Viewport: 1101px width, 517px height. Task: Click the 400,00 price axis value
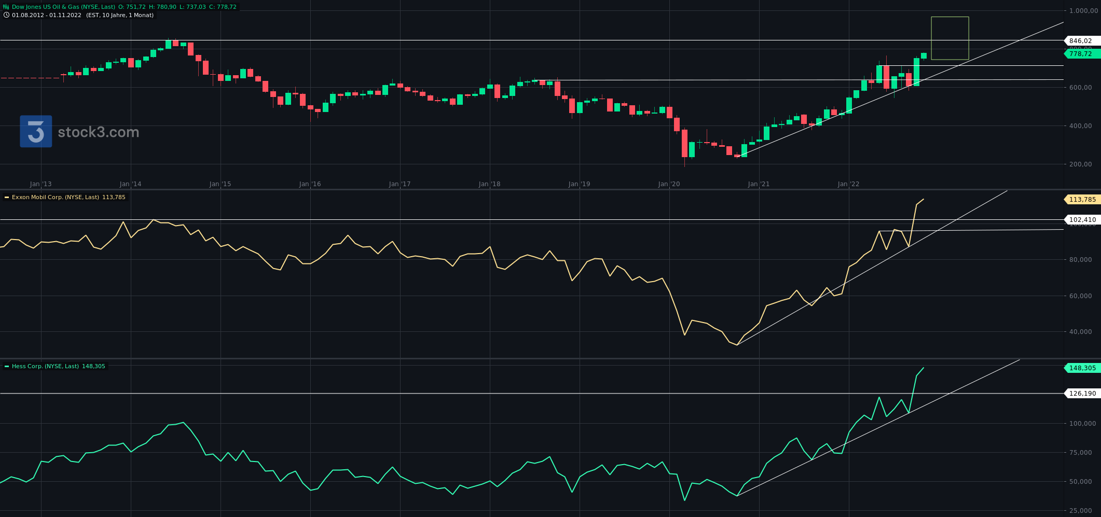click(1081, 126)
